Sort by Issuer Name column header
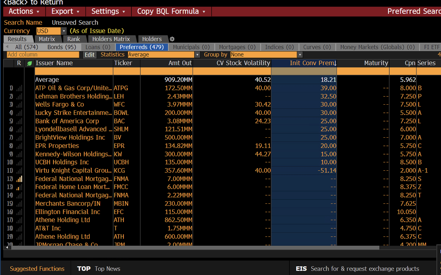 click(74, 63)
